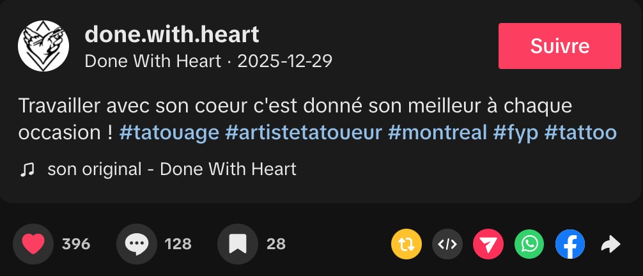
Task: Open comments via speech bubble icon
Action: click(137, 243)
